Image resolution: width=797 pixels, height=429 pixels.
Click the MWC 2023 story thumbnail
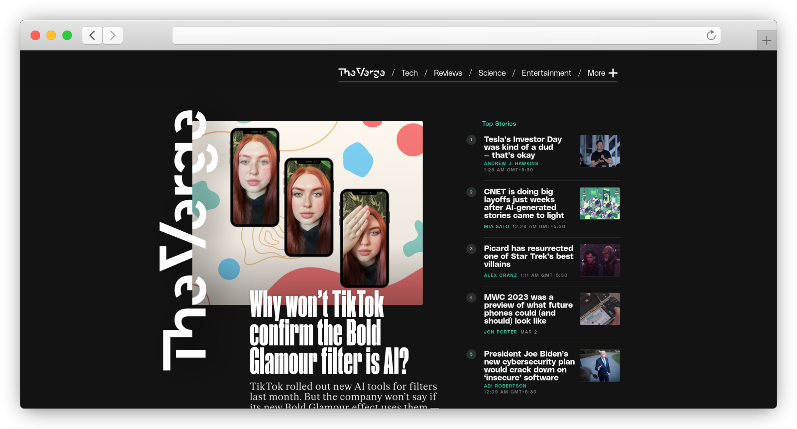tap(600, 309)
